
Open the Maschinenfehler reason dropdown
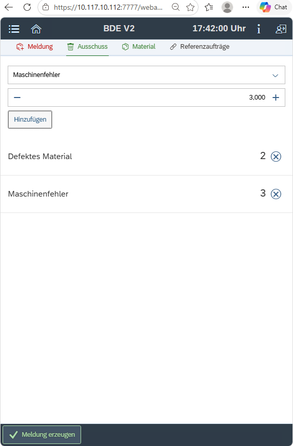(x=146, y=75)
